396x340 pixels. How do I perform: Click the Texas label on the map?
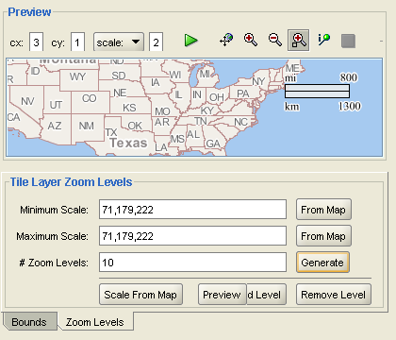pyautogui.click(x=128, y=143)
